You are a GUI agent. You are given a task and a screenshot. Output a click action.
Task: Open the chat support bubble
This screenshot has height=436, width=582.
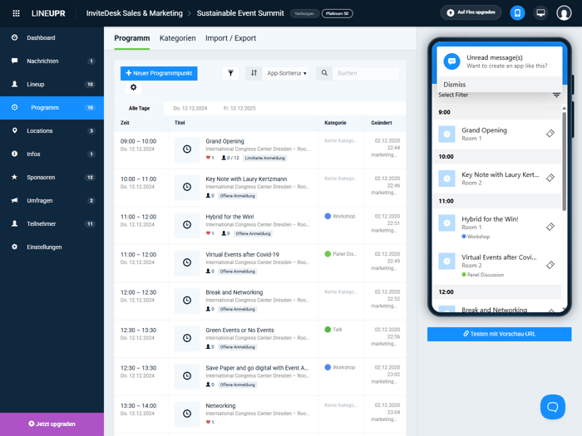(x=552, y=406)
